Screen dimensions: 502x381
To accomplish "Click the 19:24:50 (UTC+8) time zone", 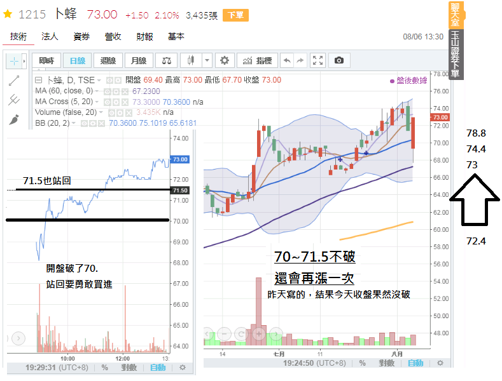I will tap(314, 363).
